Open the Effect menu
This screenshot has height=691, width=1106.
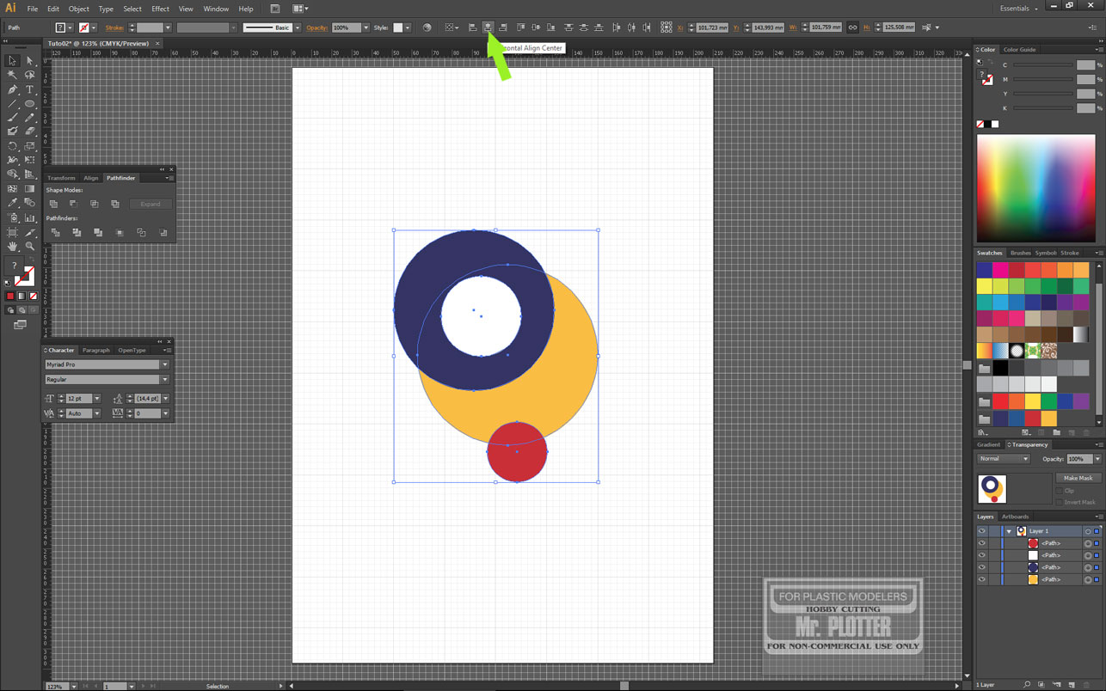pyautogui.click(x=160, y=9)
